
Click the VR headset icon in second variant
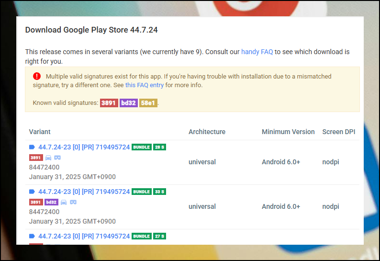tap(73, 202)
